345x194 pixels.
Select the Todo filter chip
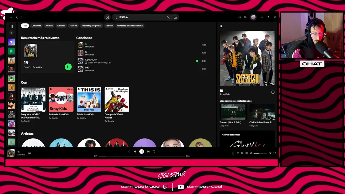click(x=25, y=26)
